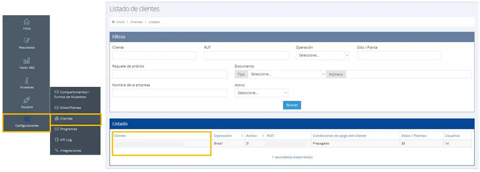Click the Inicio house icon in sidebar
480x172 pixels.
(x=27, y=22)
